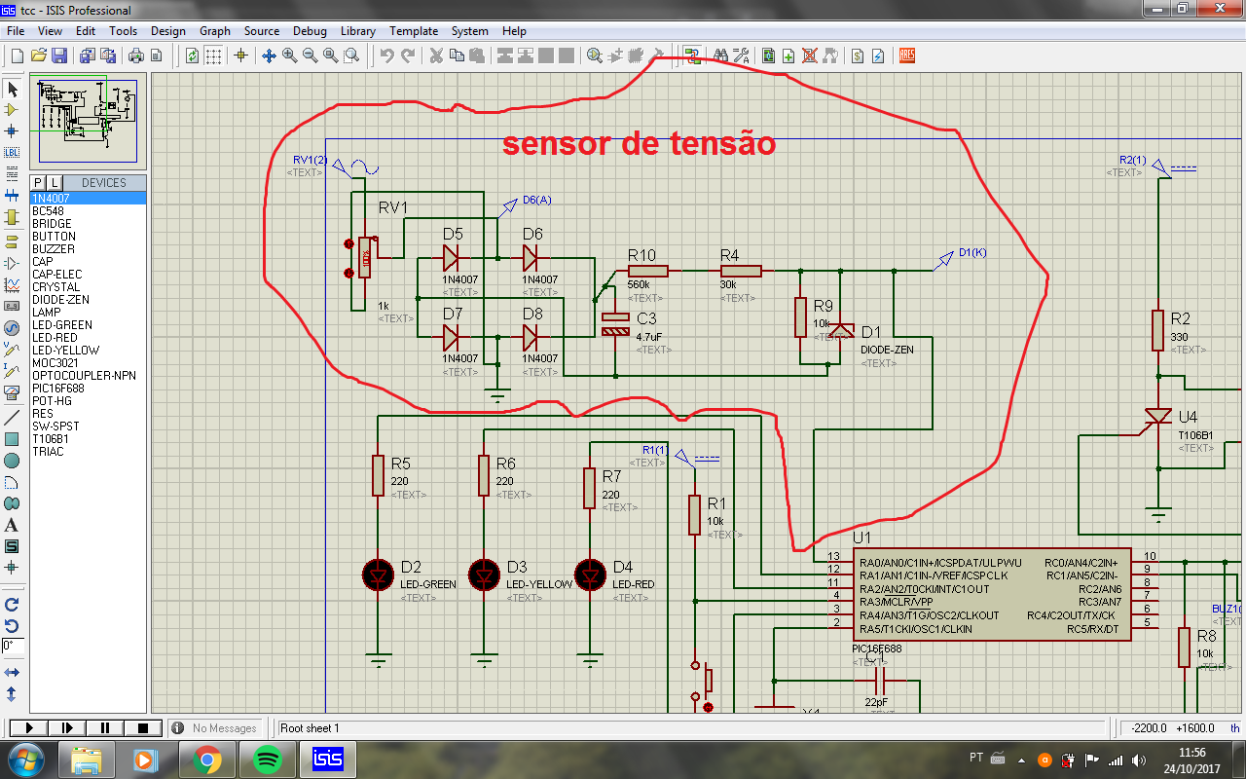Open the Template menu

414,31
